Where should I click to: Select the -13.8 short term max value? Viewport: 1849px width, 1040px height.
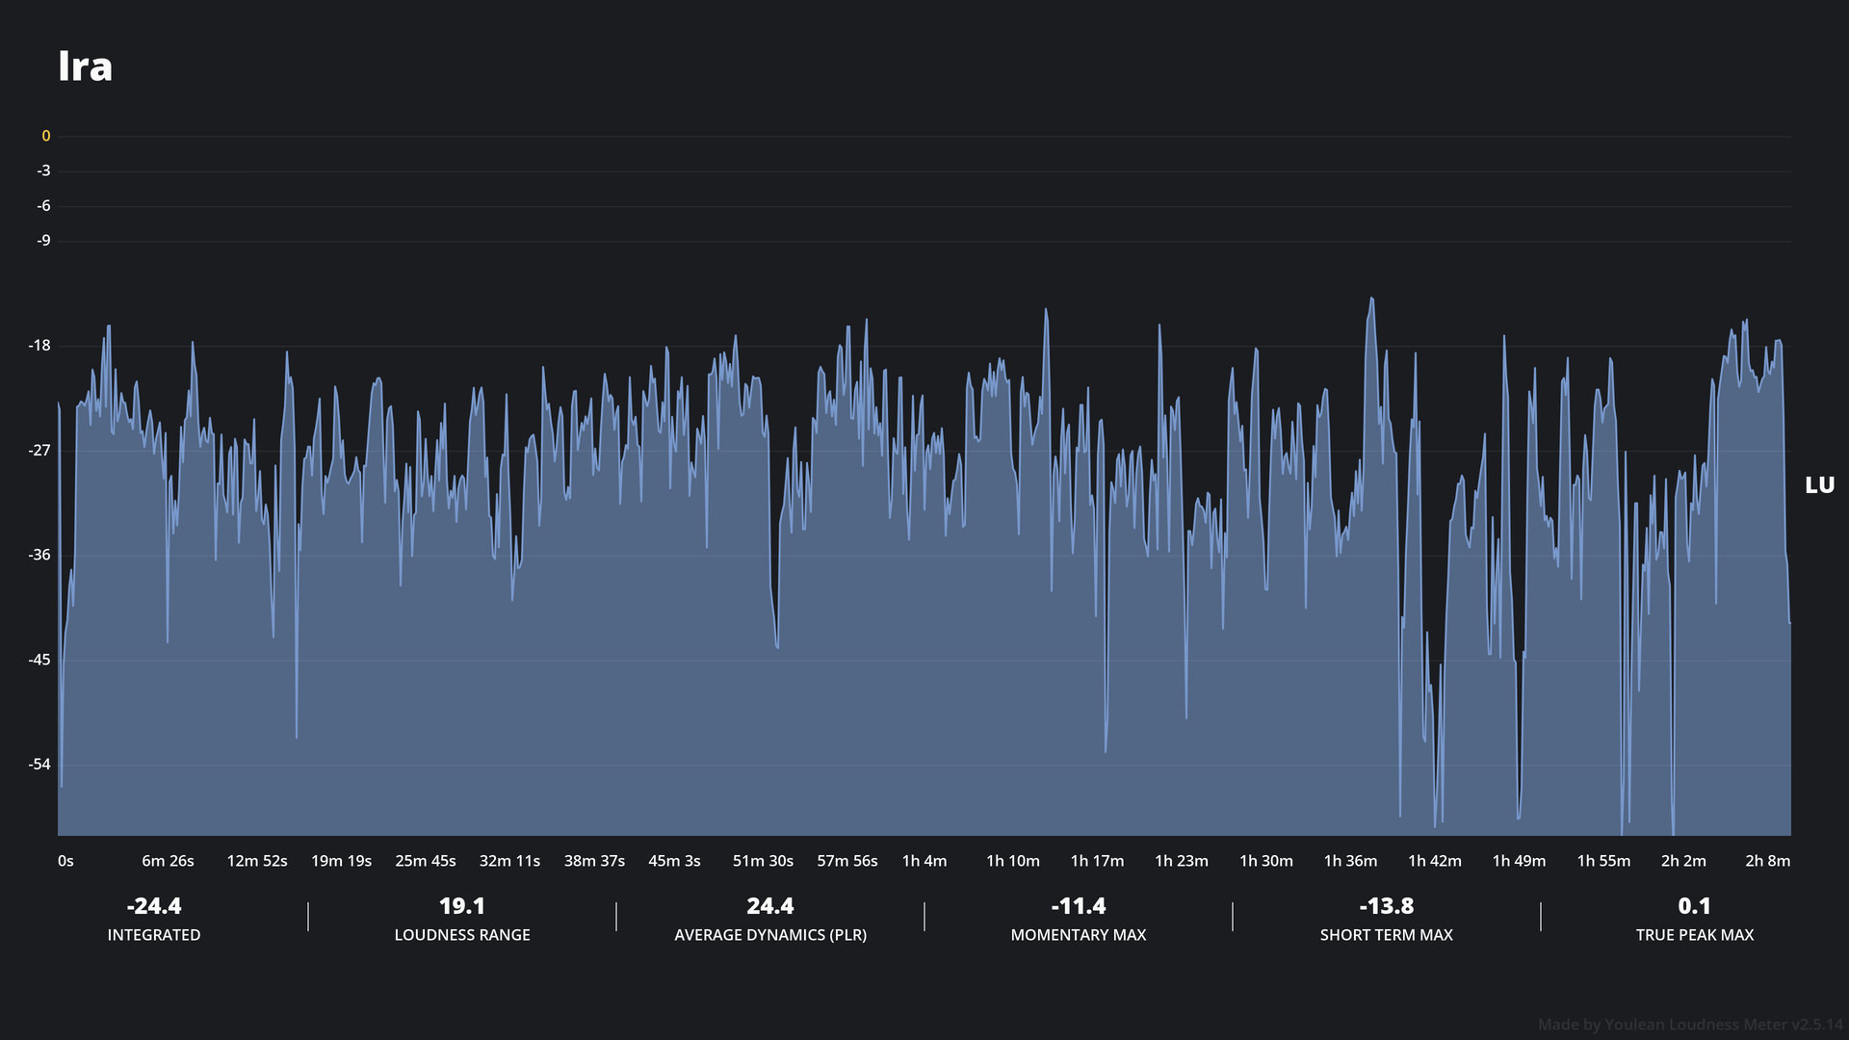click(1387, 906)
